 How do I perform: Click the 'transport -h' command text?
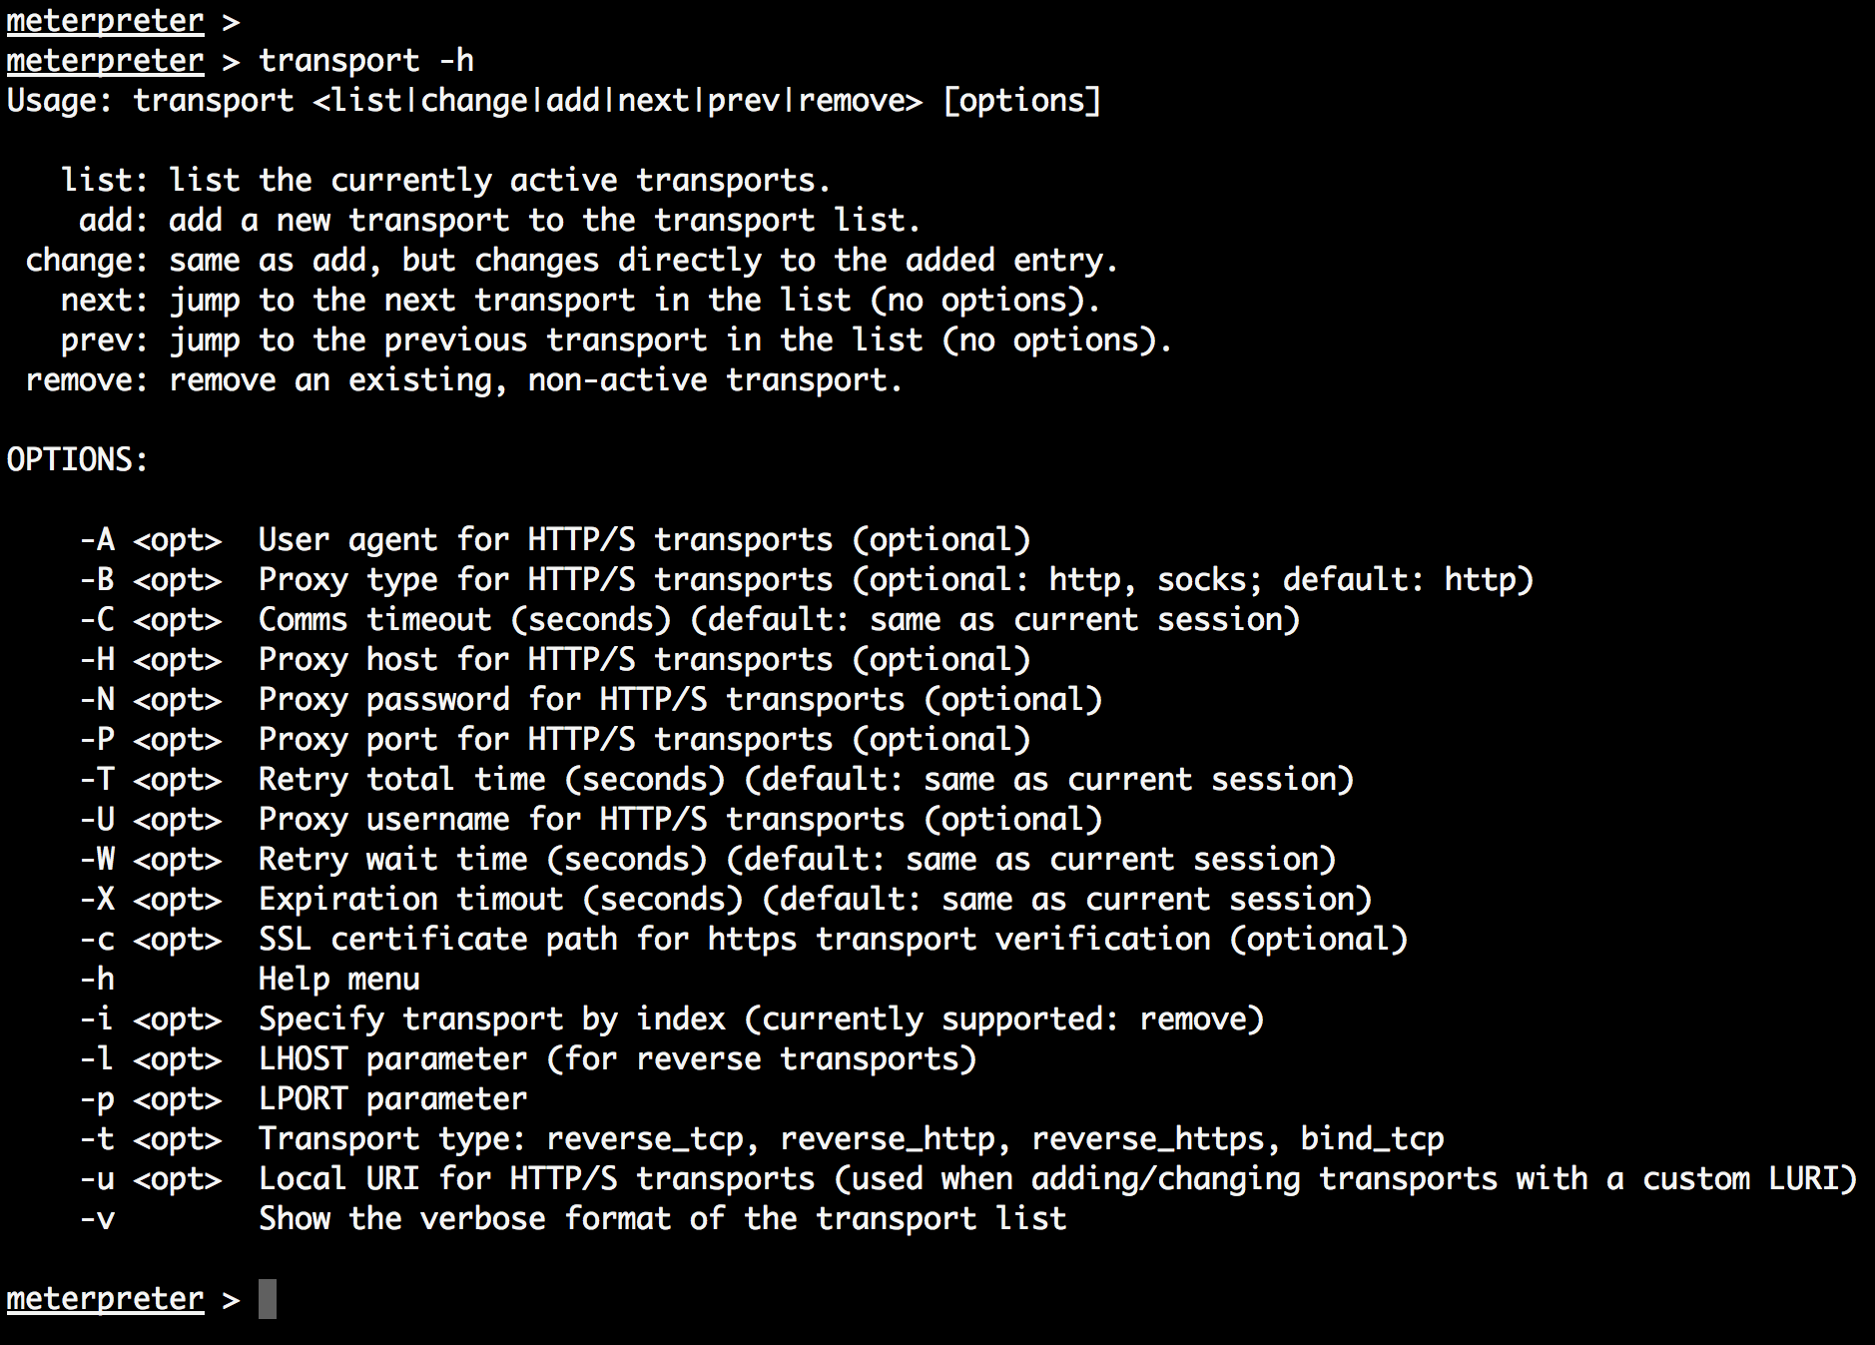pos(365,61)
